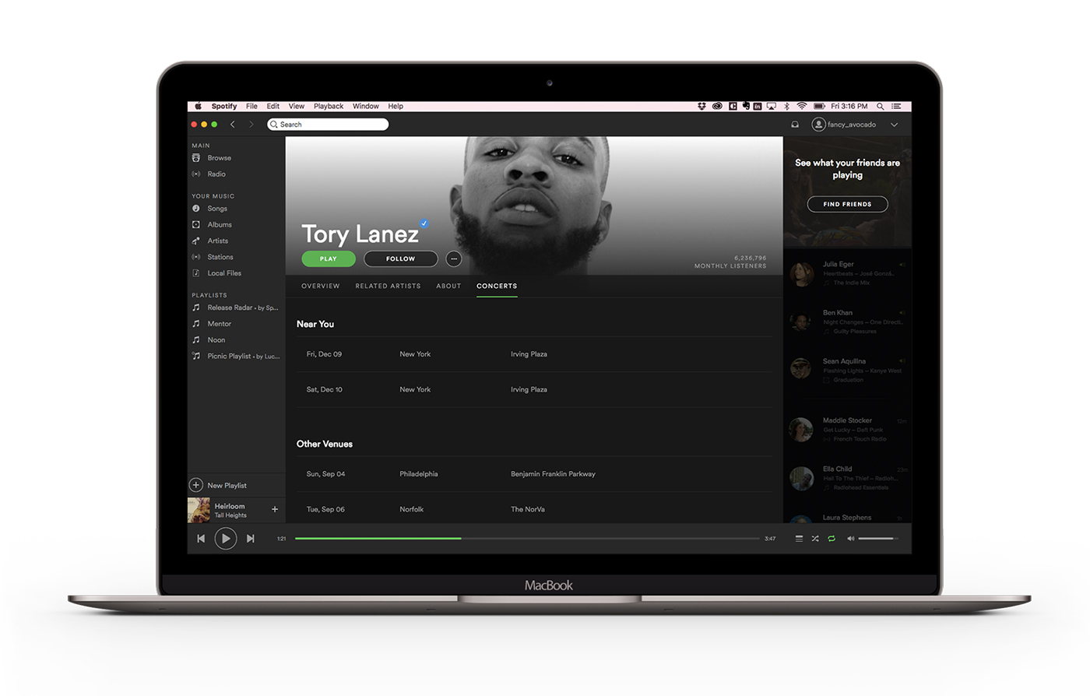Click the New Playlist plus icon

point(196,485)
